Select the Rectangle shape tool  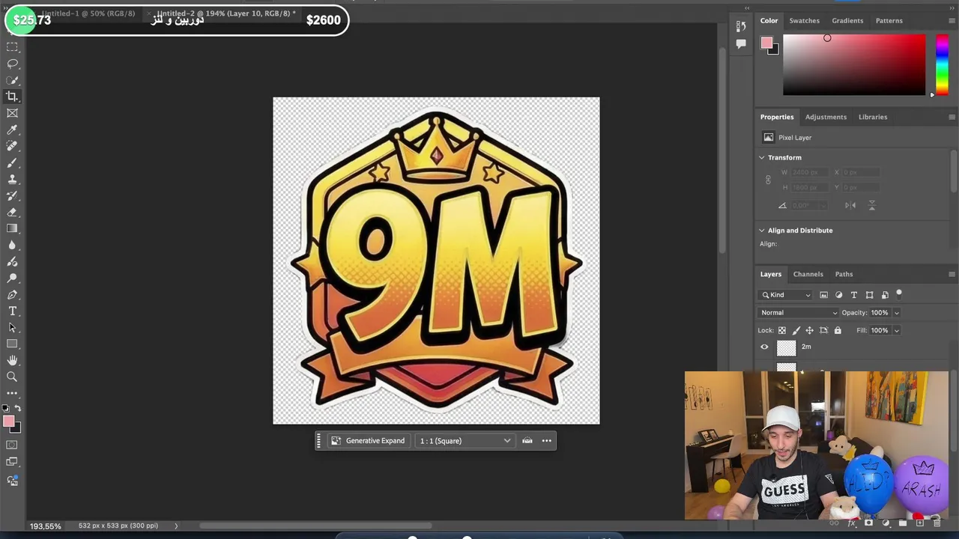click(x=12, y=344)
